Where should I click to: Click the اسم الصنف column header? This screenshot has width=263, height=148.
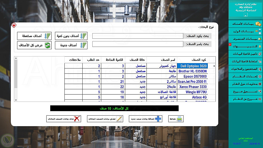162,60
